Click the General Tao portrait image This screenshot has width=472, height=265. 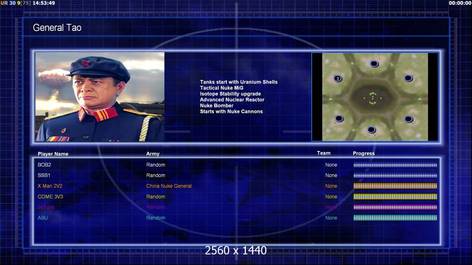(x=100, y=97)
